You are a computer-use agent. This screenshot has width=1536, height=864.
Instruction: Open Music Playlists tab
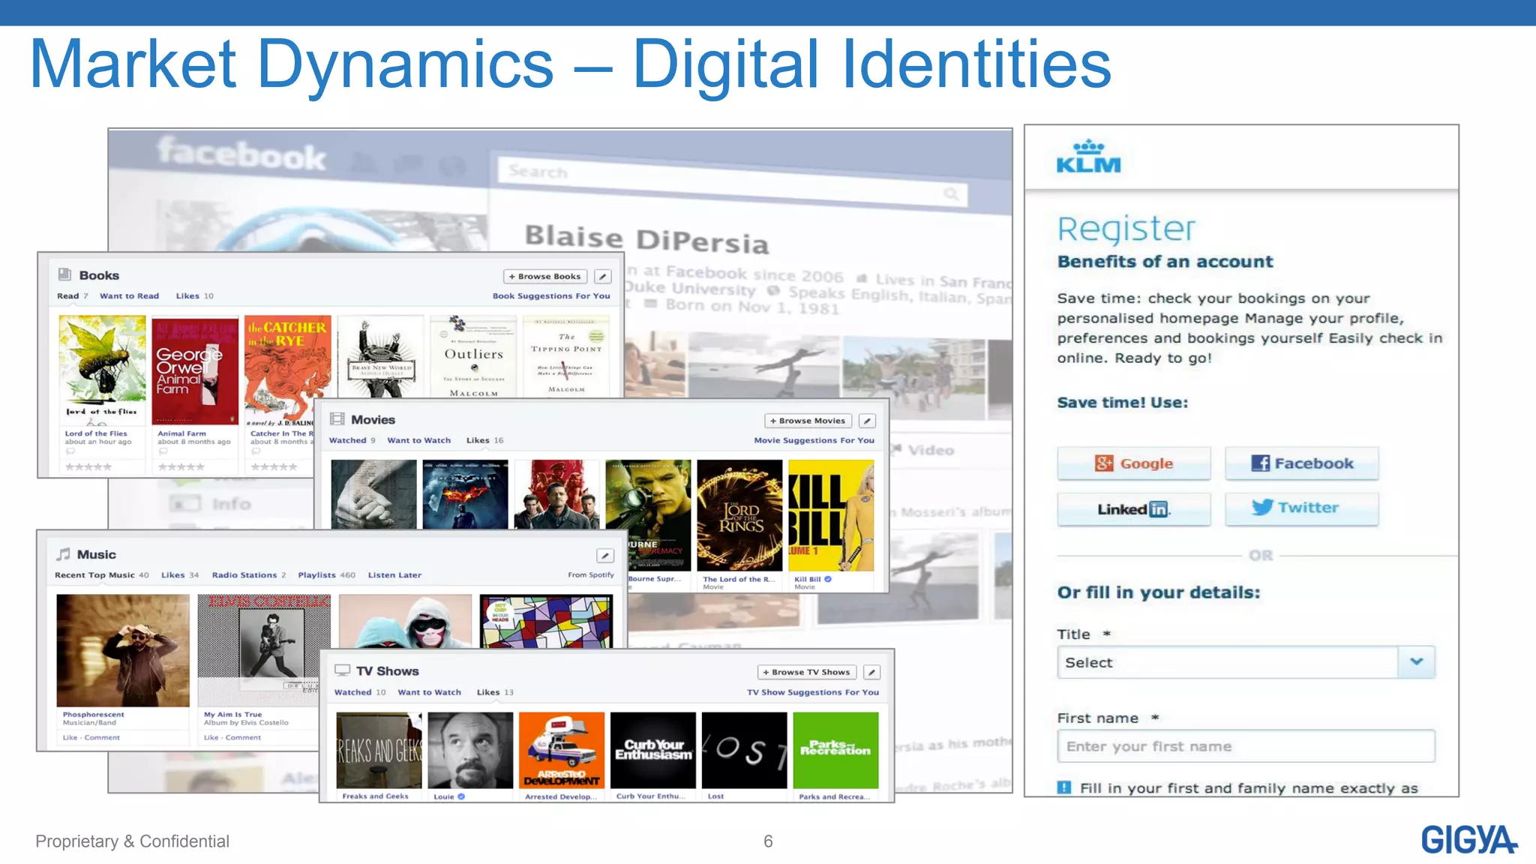326,575
